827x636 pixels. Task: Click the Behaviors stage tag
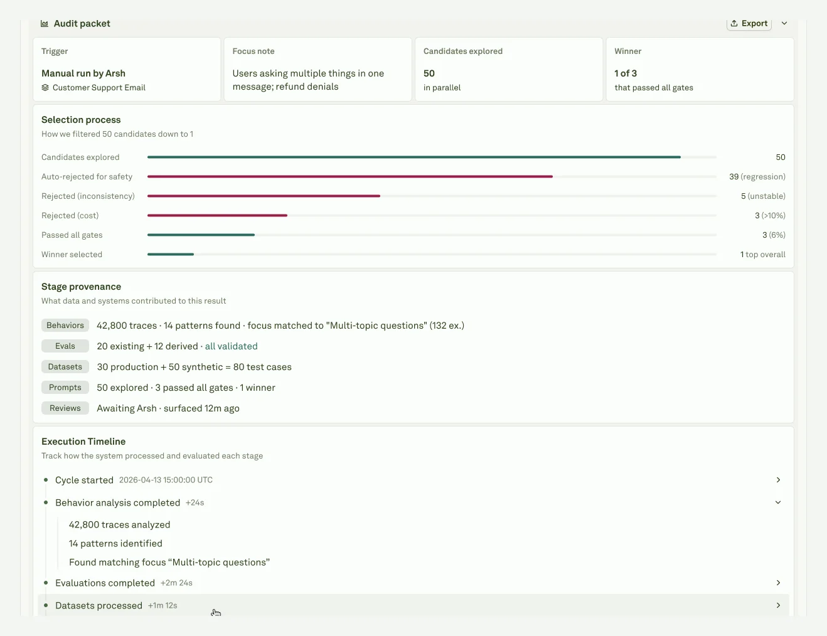[65, 326]
